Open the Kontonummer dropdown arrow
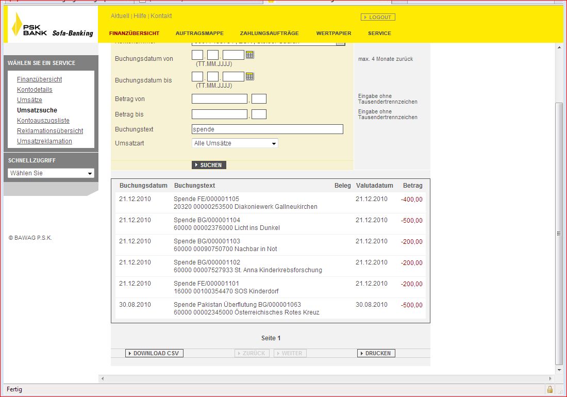 [340, 43]
